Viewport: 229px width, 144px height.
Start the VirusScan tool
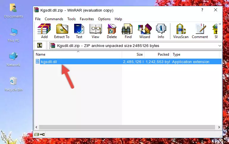click(x=181, y=31)
